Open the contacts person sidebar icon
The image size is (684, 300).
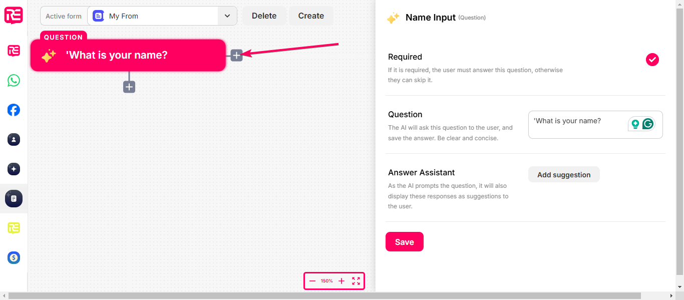click(14, 140)
